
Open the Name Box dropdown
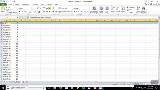17,17
